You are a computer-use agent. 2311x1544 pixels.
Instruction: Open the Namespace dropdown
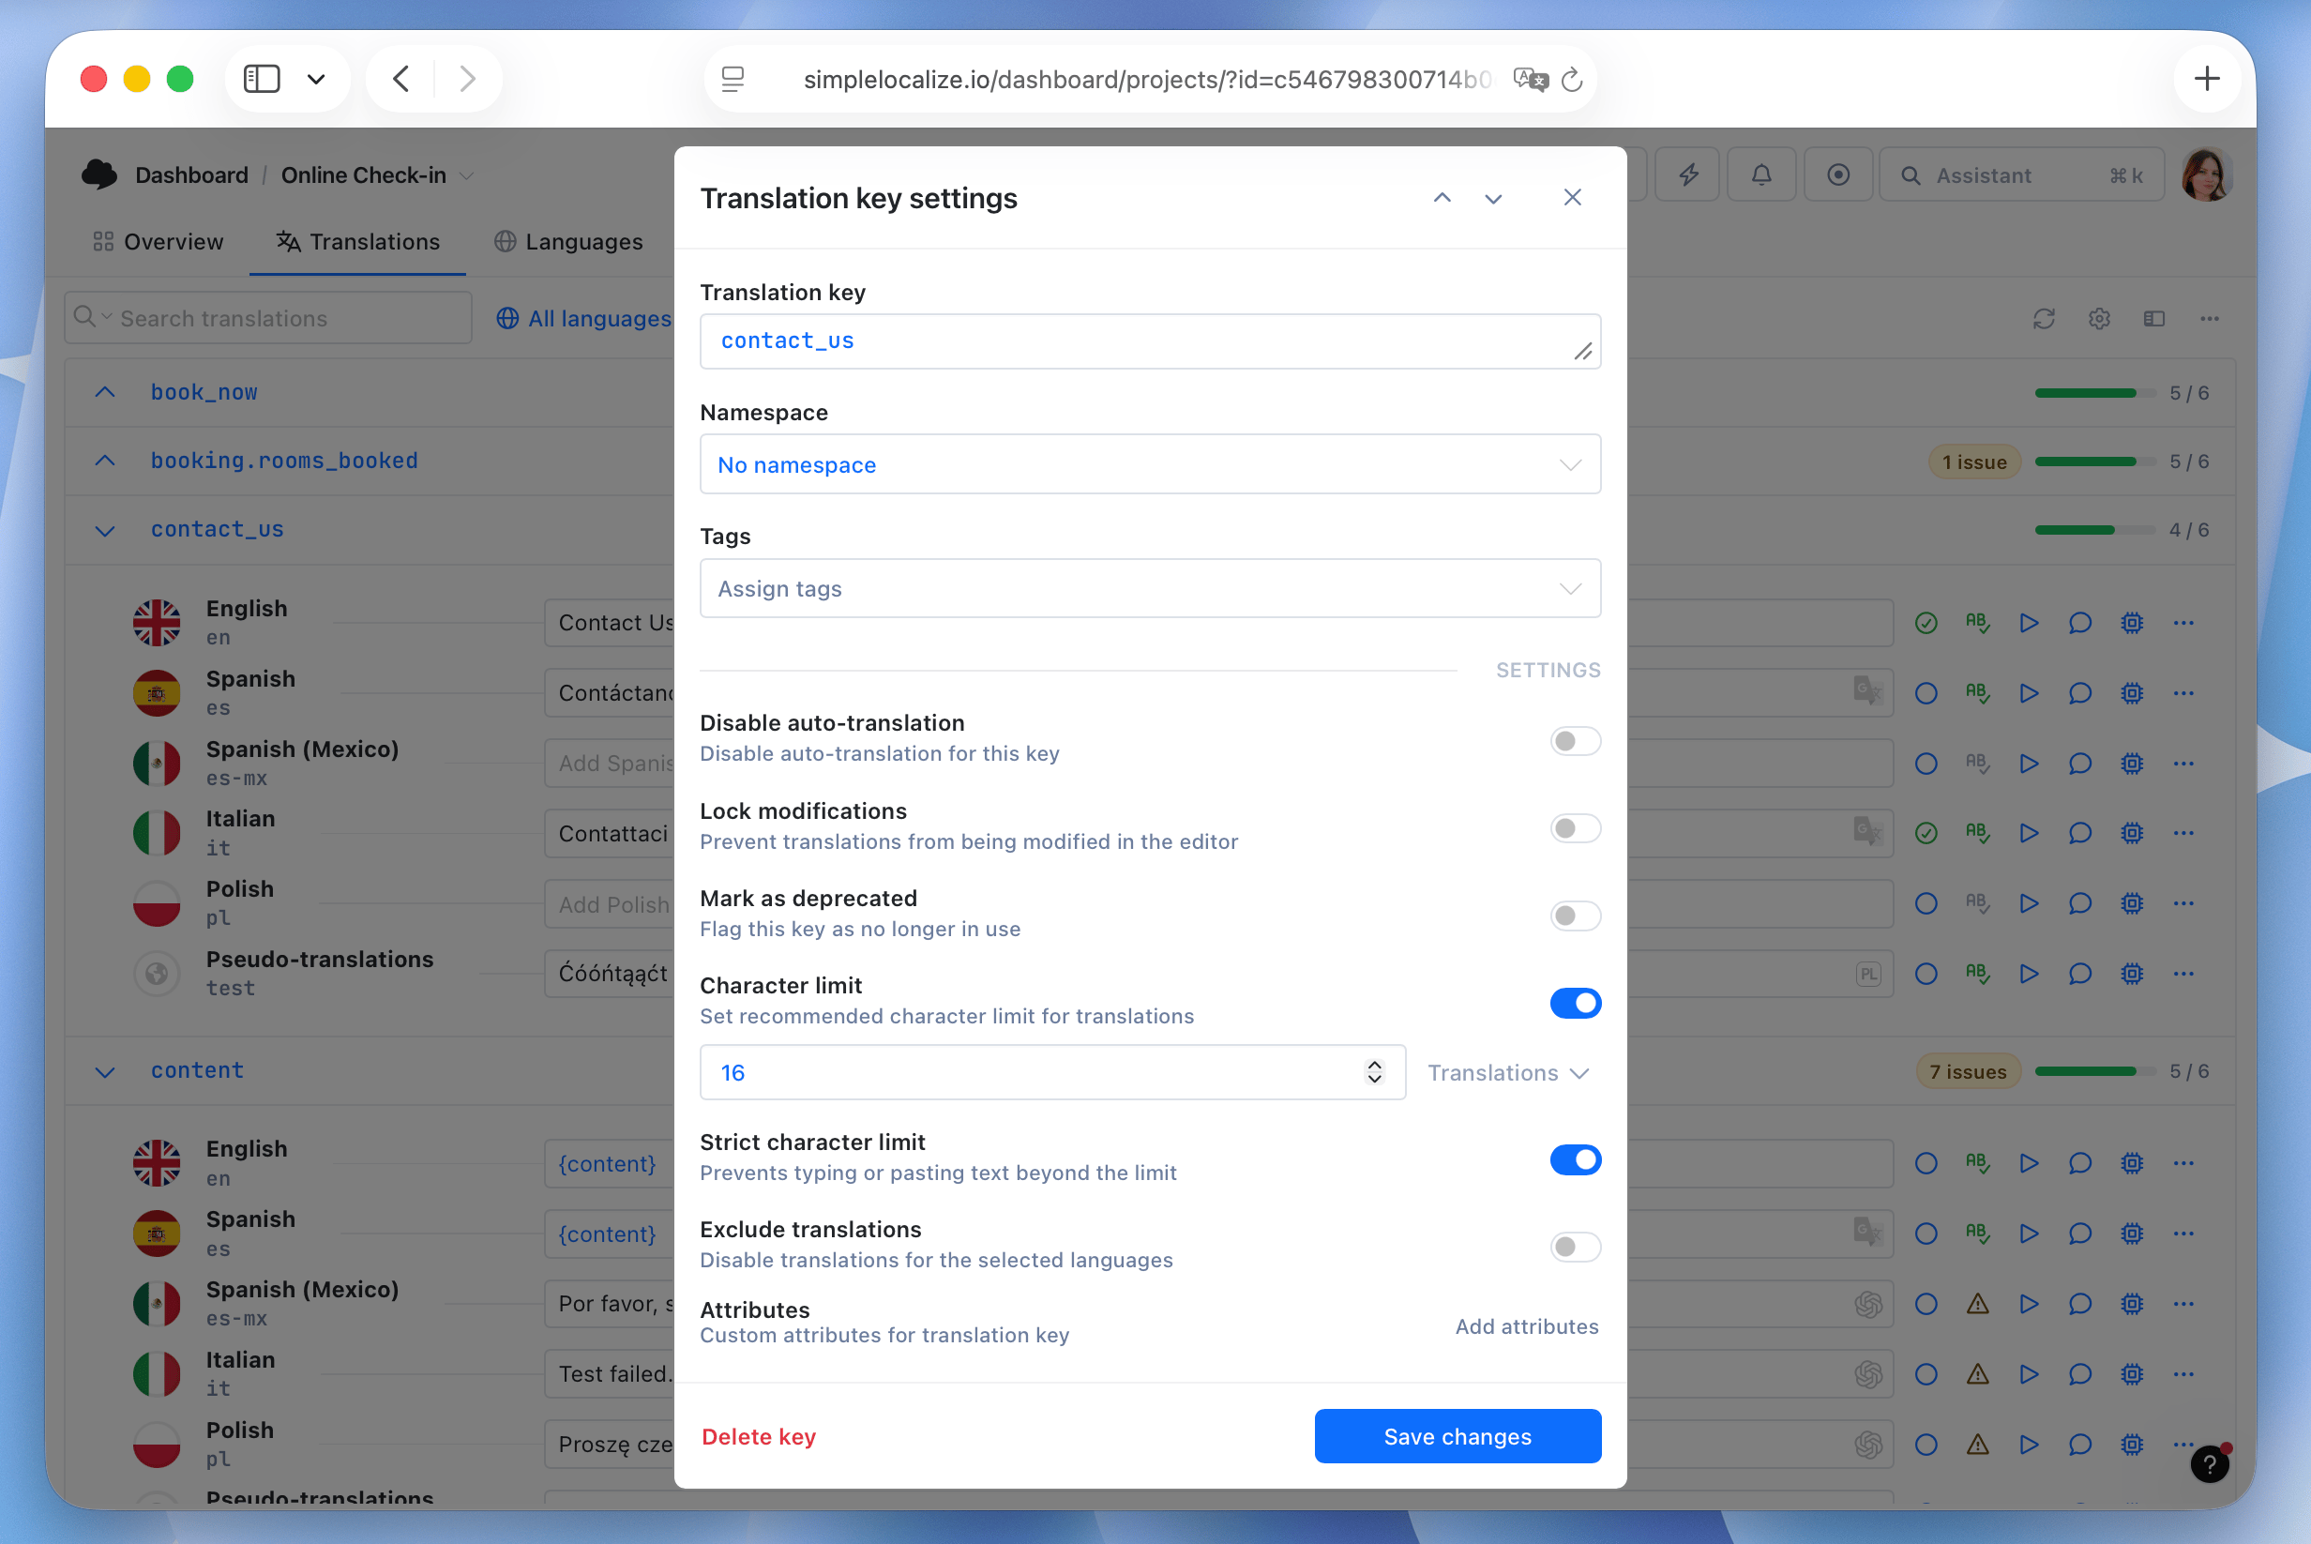click(1149, 464)
